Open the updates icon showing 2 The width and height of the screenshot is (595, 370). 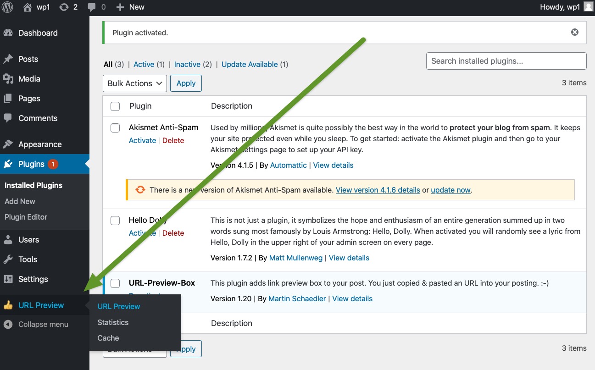(x=64, y=7)
